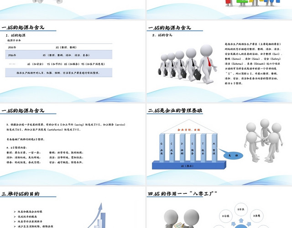Screen dimensions: 292x228
Task: Click the T 技术 pillar
Action: coord(203,148)
